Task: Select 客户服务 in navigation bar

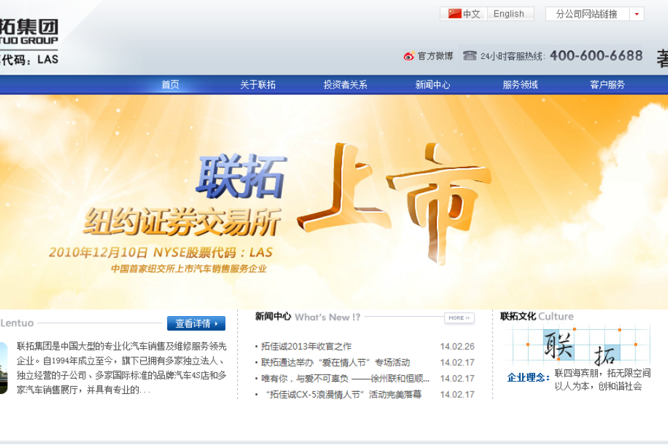Action: [x=607, y=84]
